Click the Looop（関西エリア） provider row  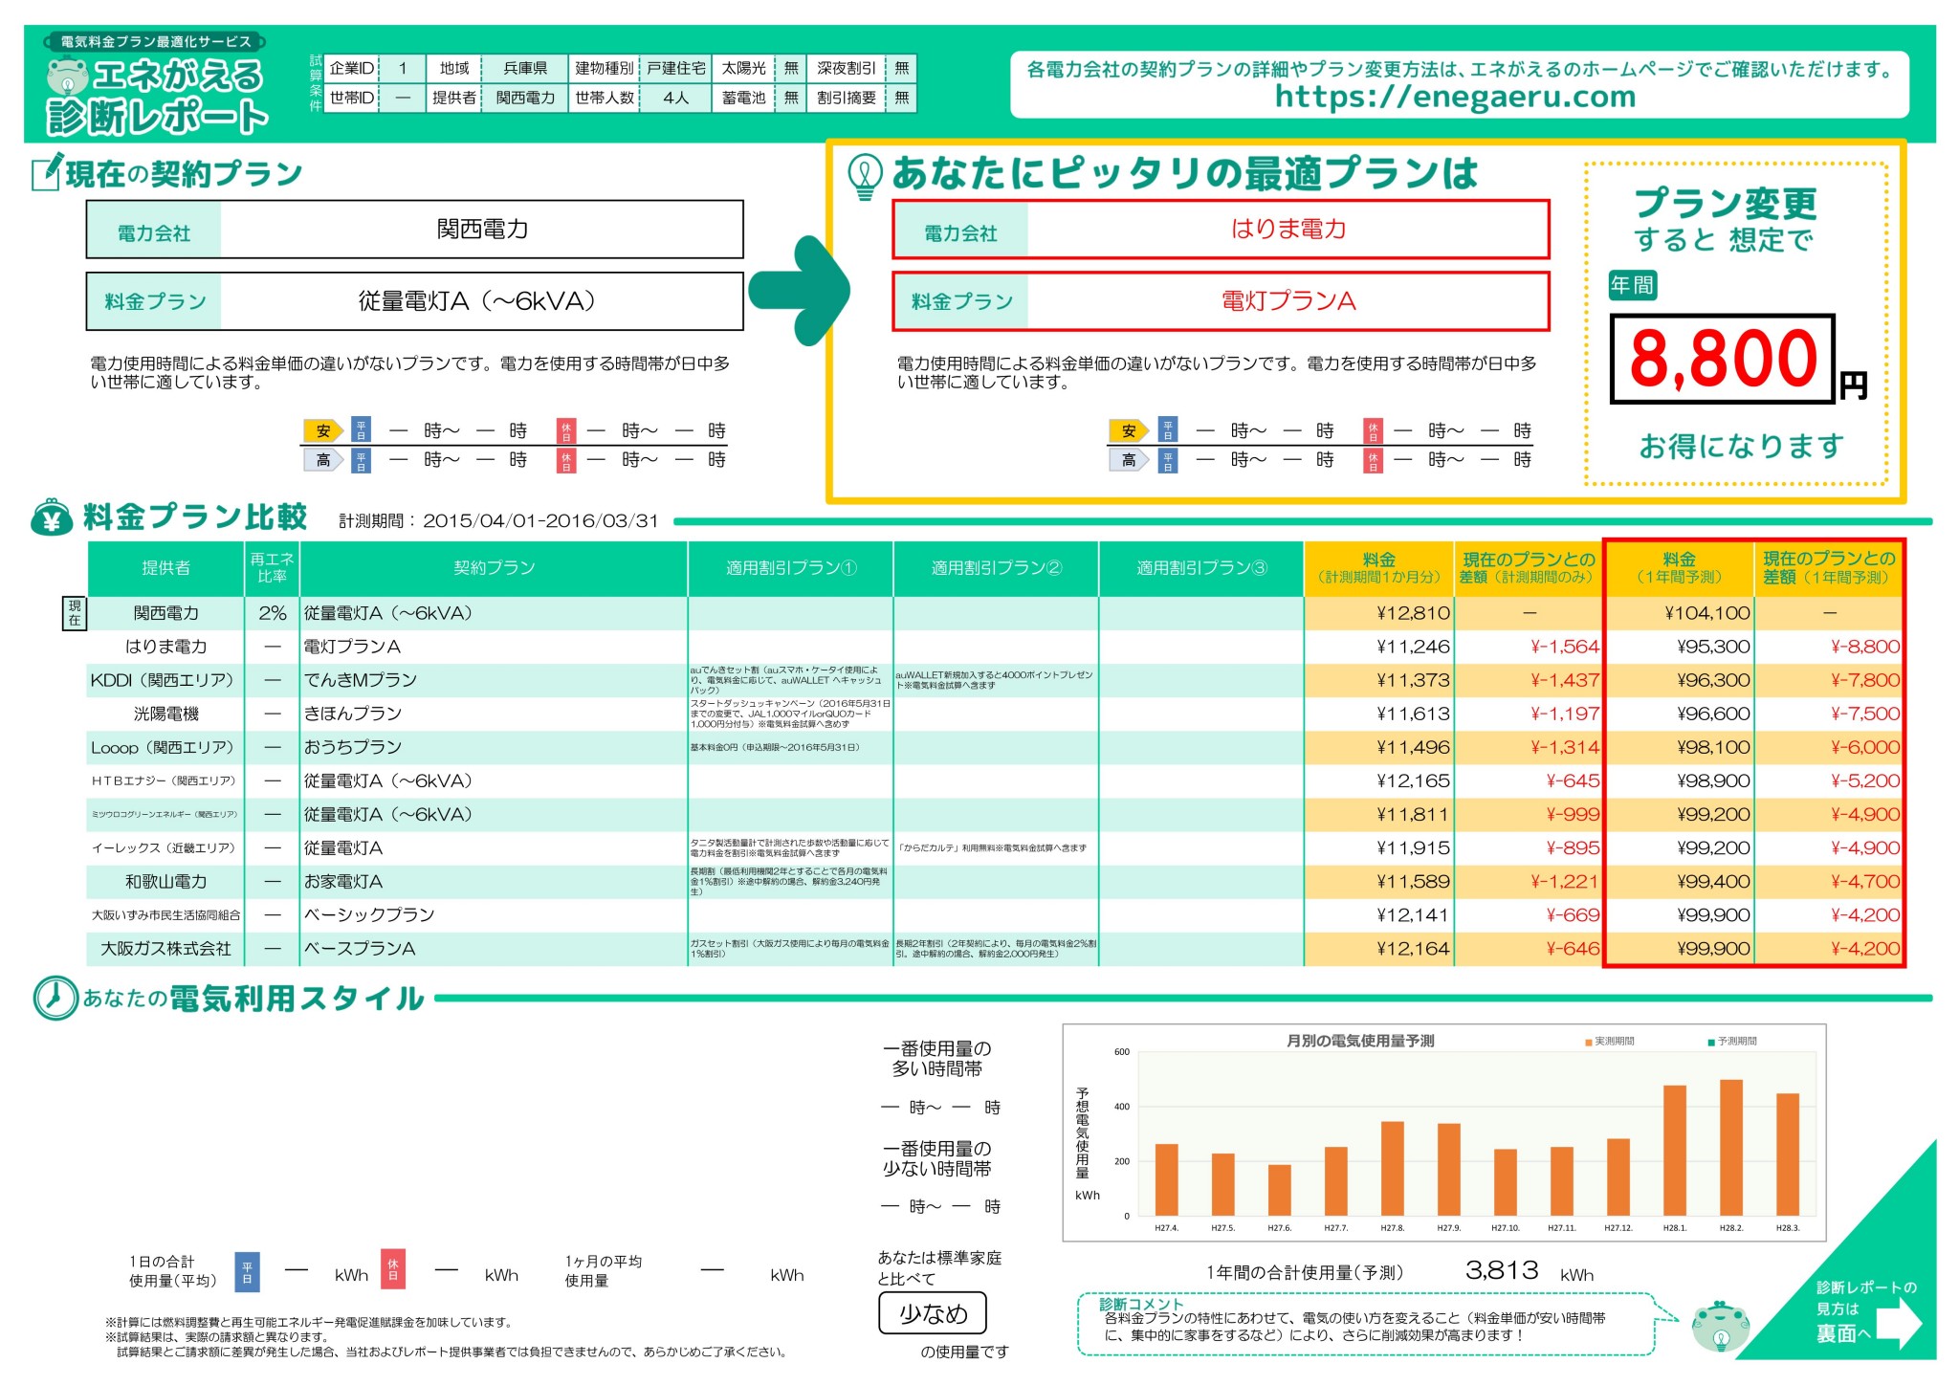point(995,747)
